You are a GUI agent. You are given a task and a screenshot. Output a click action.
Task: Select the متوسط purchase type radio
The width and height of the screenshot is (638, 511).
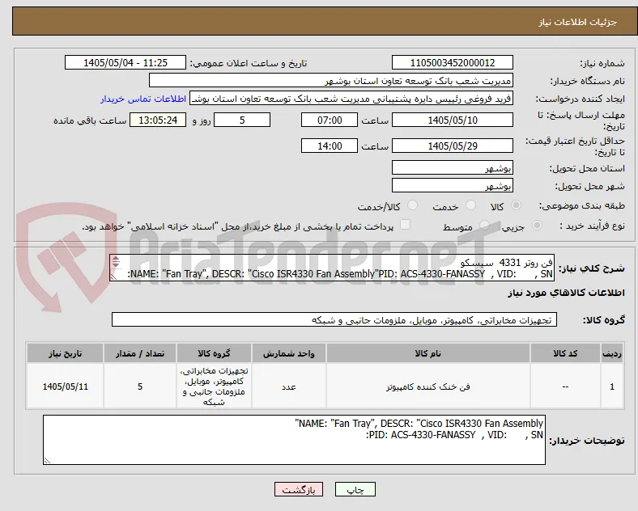click(484, 225)
